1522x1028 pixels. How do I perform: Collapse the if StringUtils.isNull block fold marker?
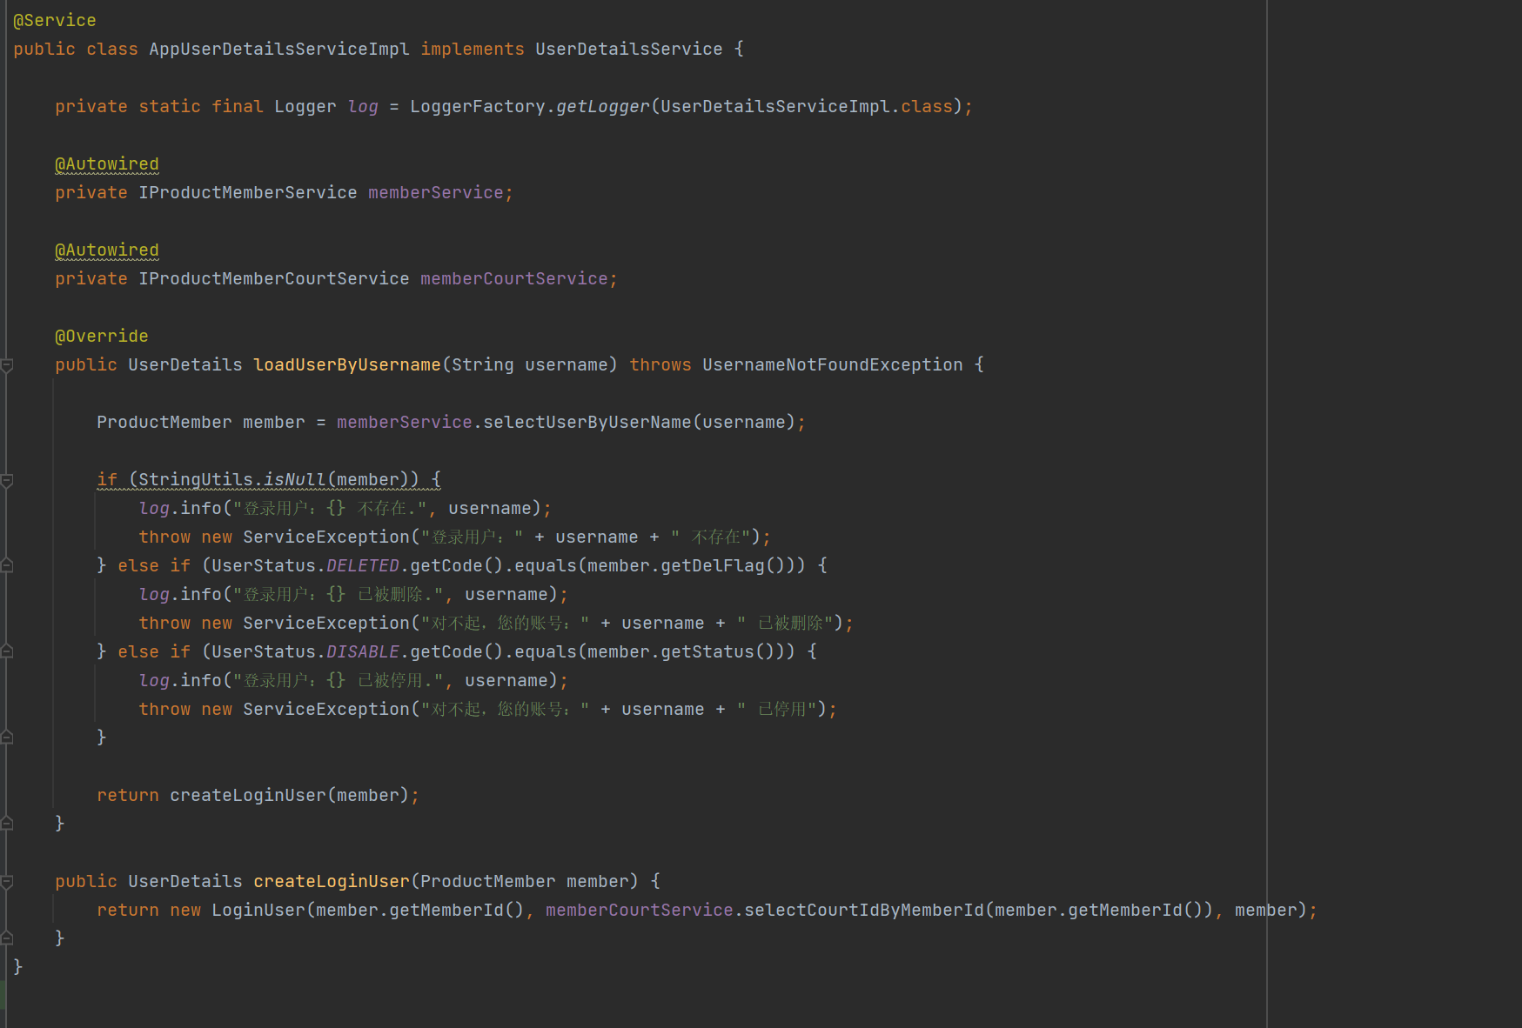click(7, 480)
